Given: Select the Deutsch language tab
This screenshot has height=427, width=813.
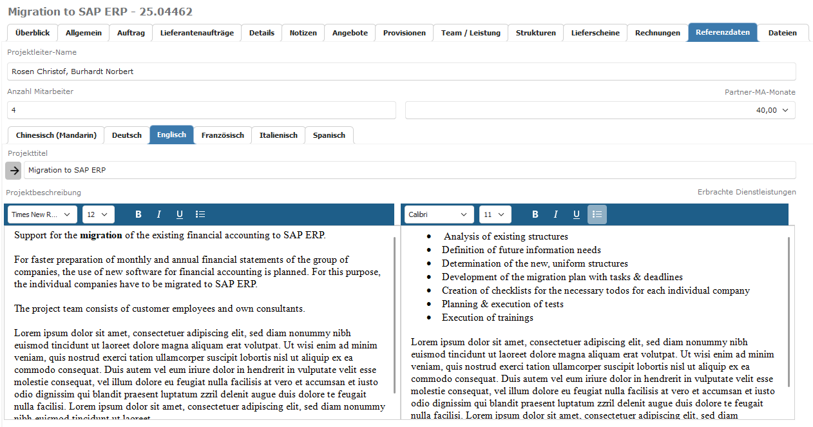Looking at the screenshot, I should [126, 135].
